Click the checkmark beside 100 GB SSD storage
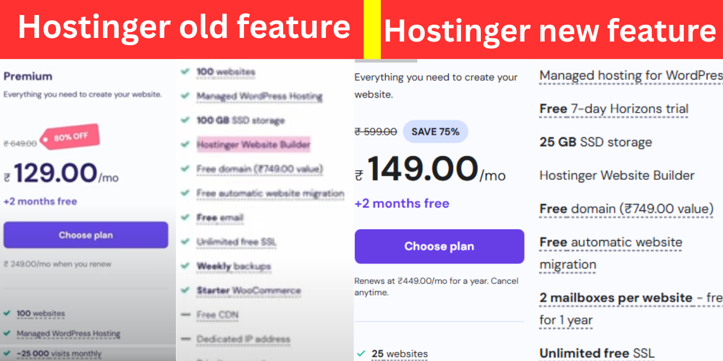 (185, 120)
